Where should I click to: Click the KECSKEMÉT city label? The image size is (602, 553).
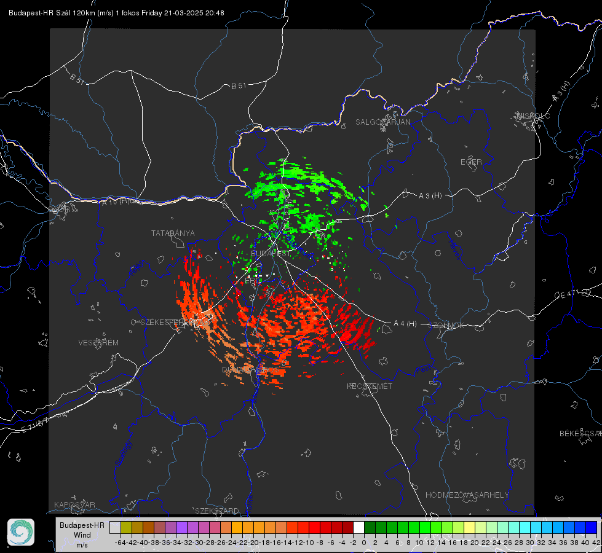tap(370, 386)
